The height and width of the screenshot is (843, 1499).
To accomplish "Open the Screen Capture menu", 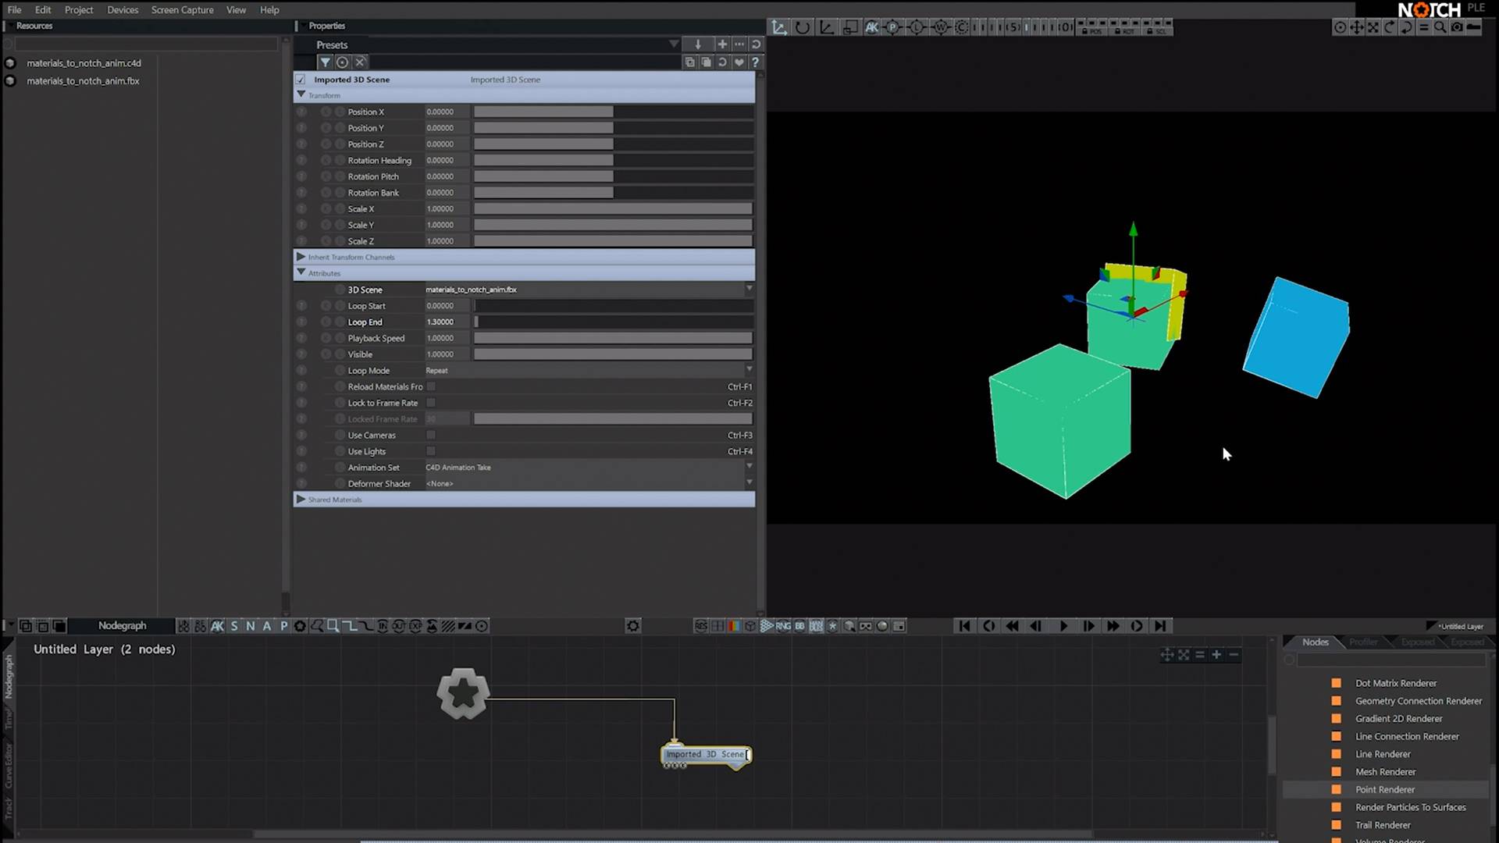I will 182,10.
